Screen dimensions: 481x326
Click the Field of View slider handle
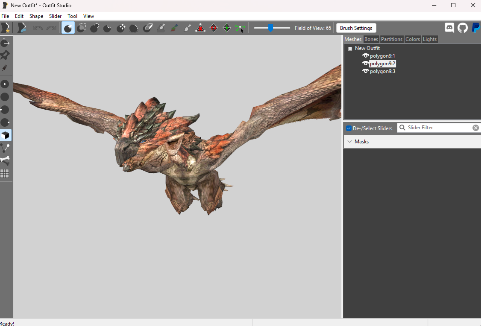pyautogui.click(x=270, y=28)
